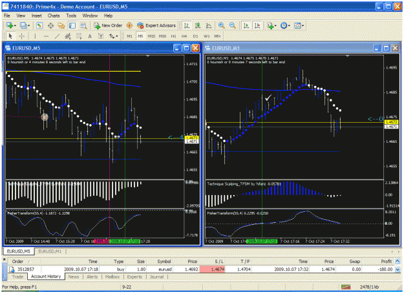404x292 pixels.
Task: Set timeframe to M30
Action: tap(162, 36)
